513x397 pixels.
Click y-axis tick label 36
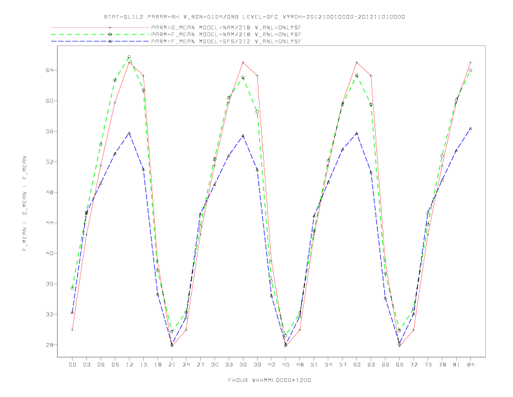49,283
